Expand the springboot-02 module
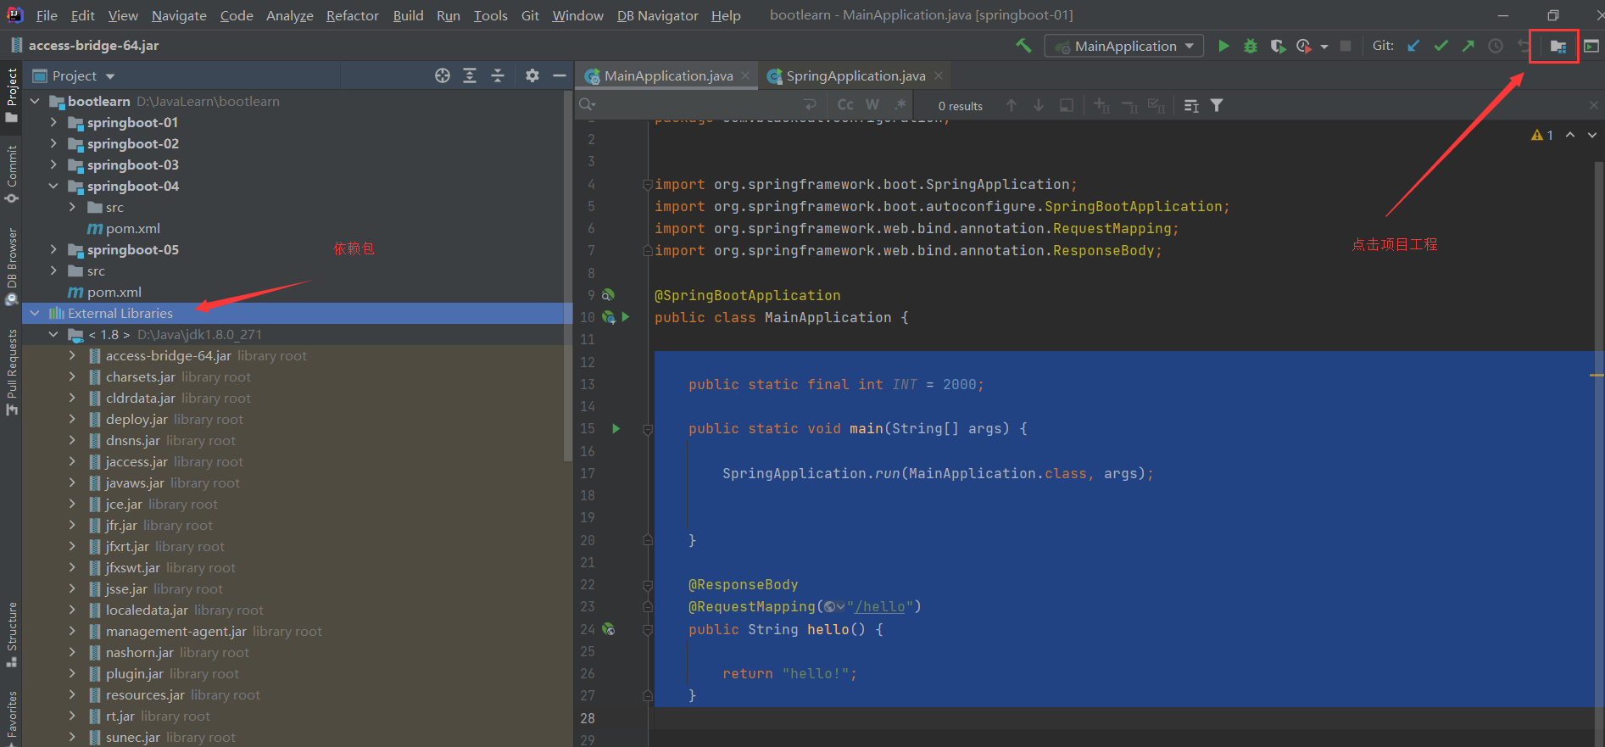Image resolution: width=1605 pixels, height=747 pixels. tap(53, 143)
